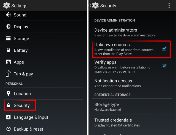
Task: Tap the Location pin icon
Action: click(x=9, y=94)
